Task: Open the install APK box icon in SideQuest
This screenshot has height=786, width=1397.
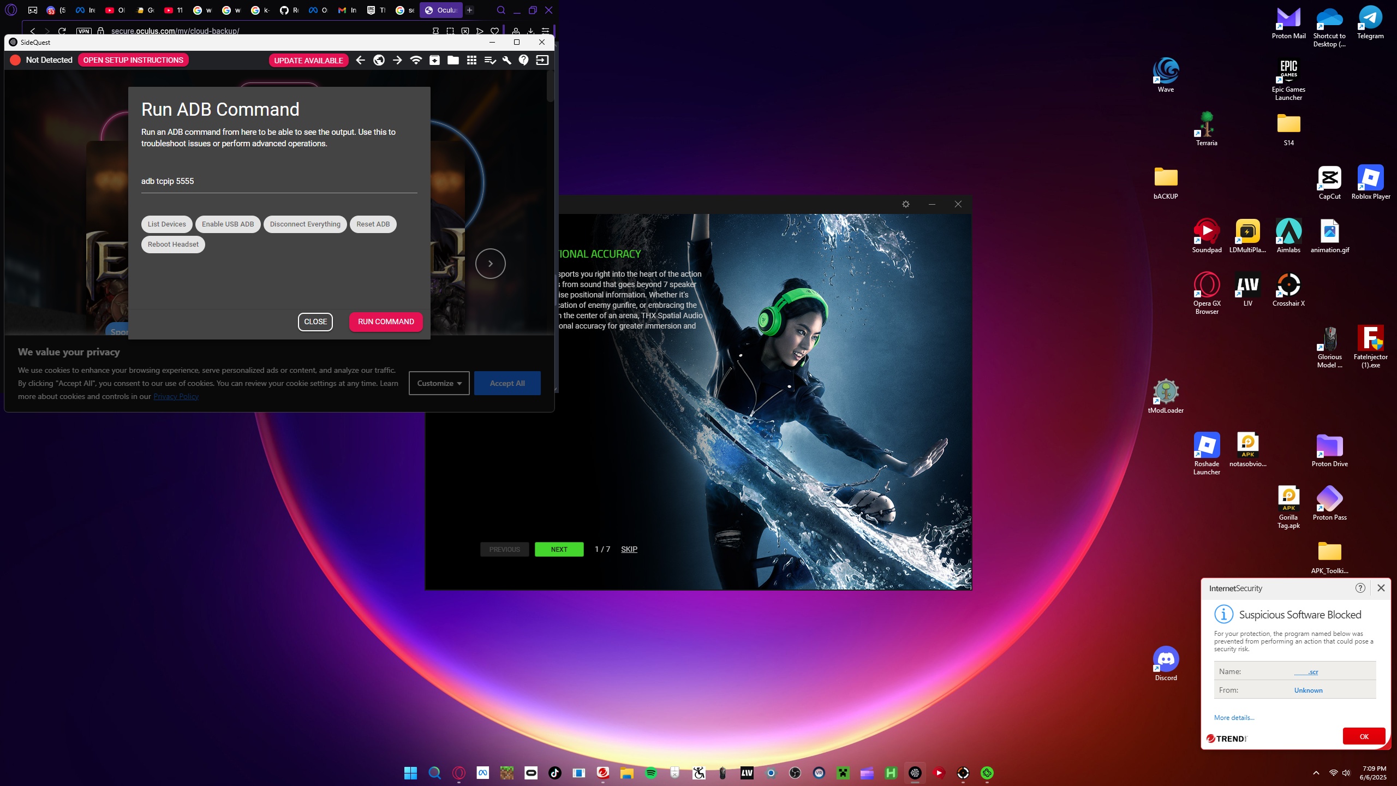Action: pos(434,60)
